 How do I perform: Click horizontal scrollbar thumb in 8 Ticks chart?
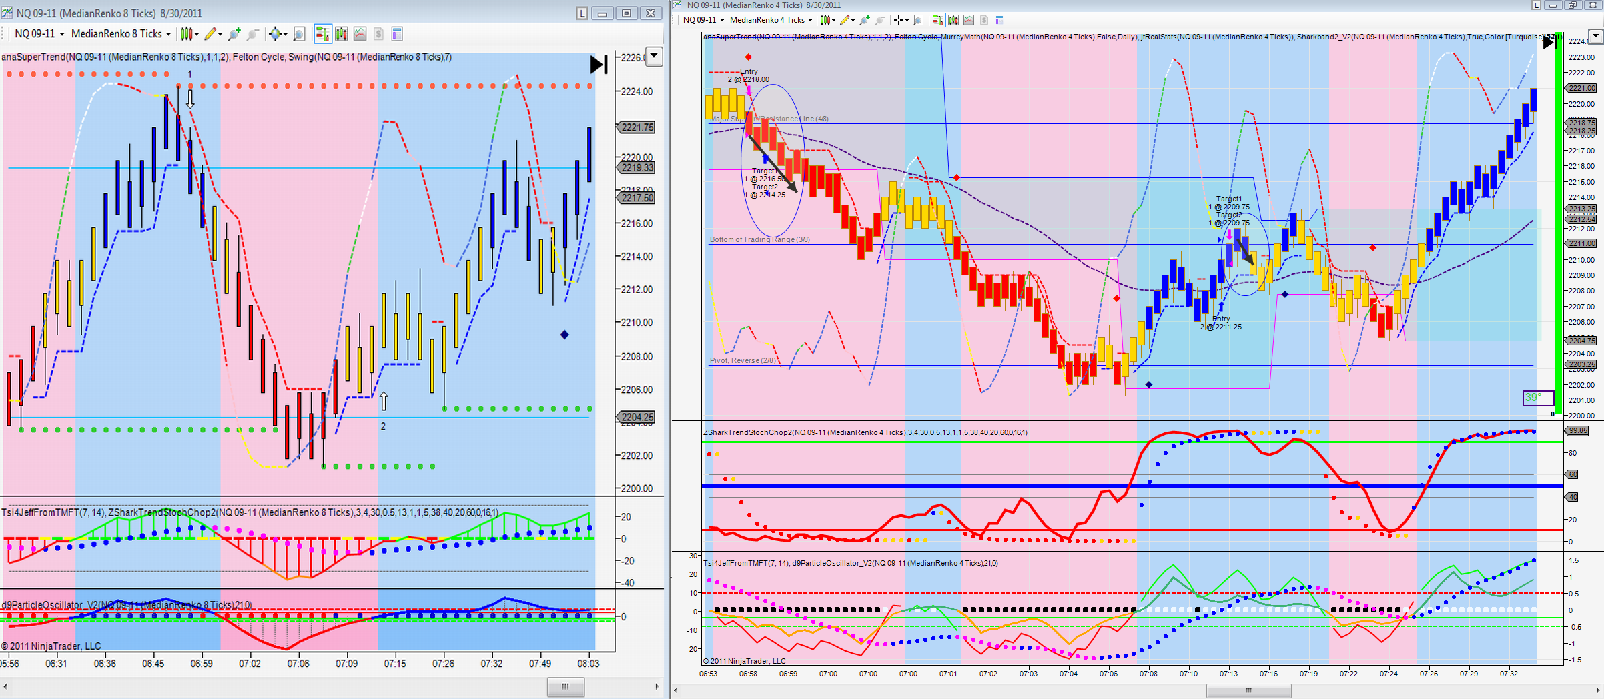pos(566,686)
